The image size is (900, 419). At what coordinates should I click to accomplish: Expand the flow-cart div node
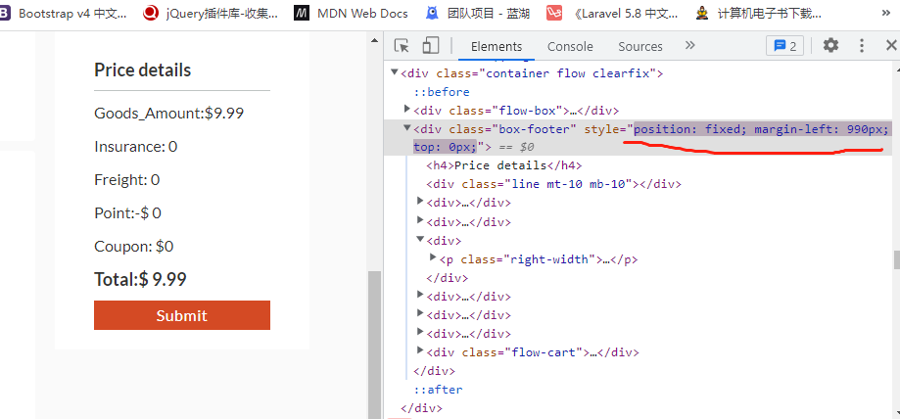coord(419,350)
